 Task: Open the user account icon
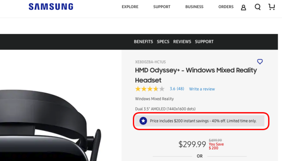(243, 7)
